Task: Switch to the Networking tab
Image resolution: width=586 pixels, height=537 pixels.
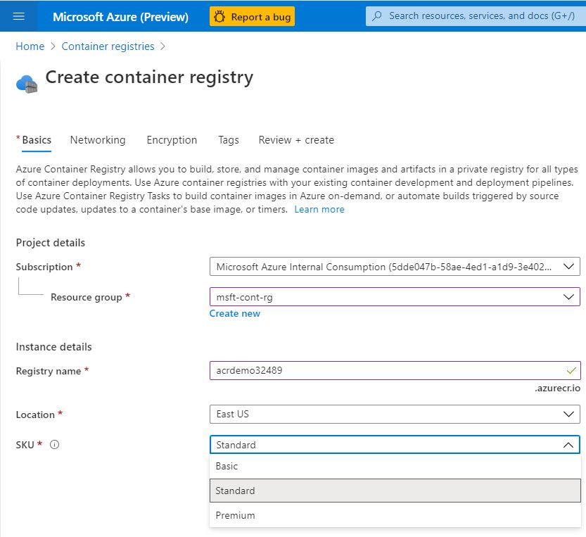Action: point(98,140)
